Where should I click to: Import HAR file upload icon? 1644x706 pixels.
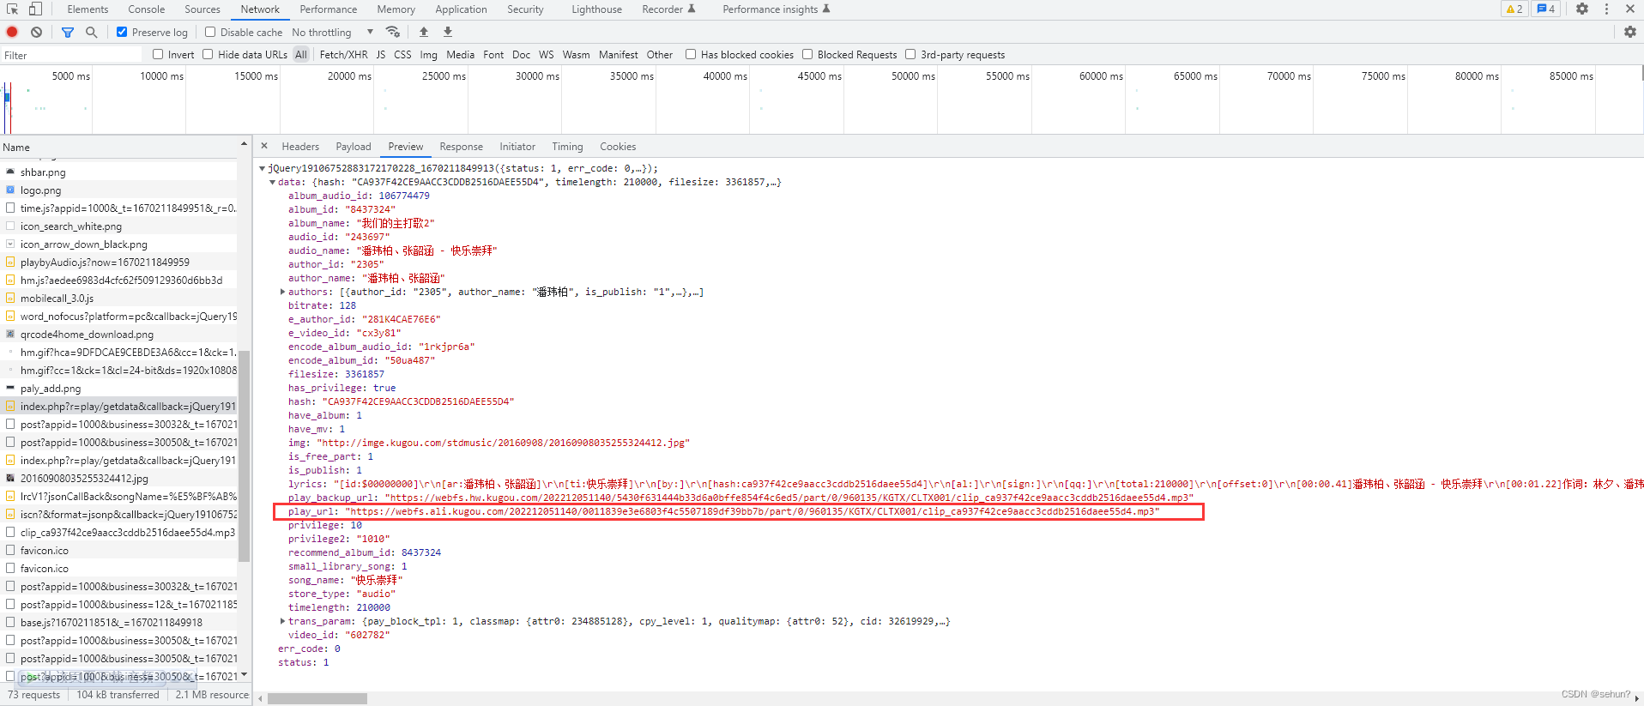coord(424,32)
